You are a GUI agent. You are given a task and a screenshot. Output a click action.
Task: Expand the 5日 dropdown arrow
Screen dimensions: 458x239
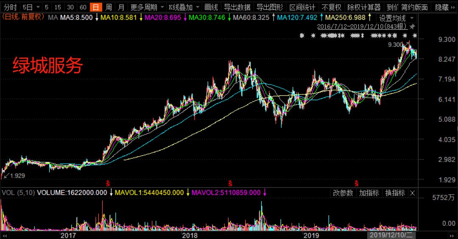coord(38,7)
